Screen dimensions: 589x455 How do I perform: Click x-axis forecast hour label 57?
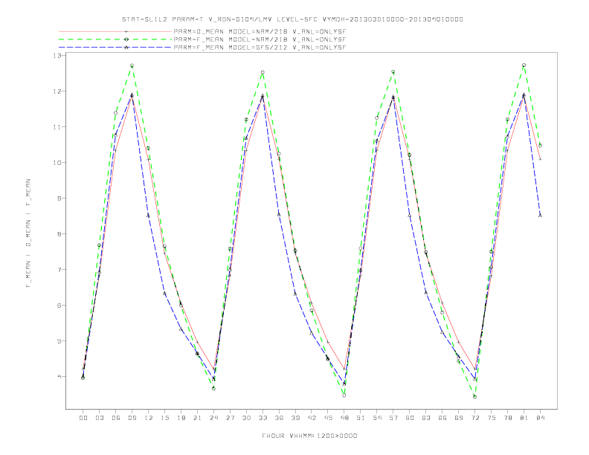pos(393,418)
